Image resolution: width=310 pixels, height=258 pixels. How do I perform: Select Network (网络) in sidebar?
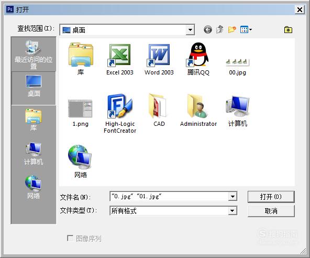[34, 187]
